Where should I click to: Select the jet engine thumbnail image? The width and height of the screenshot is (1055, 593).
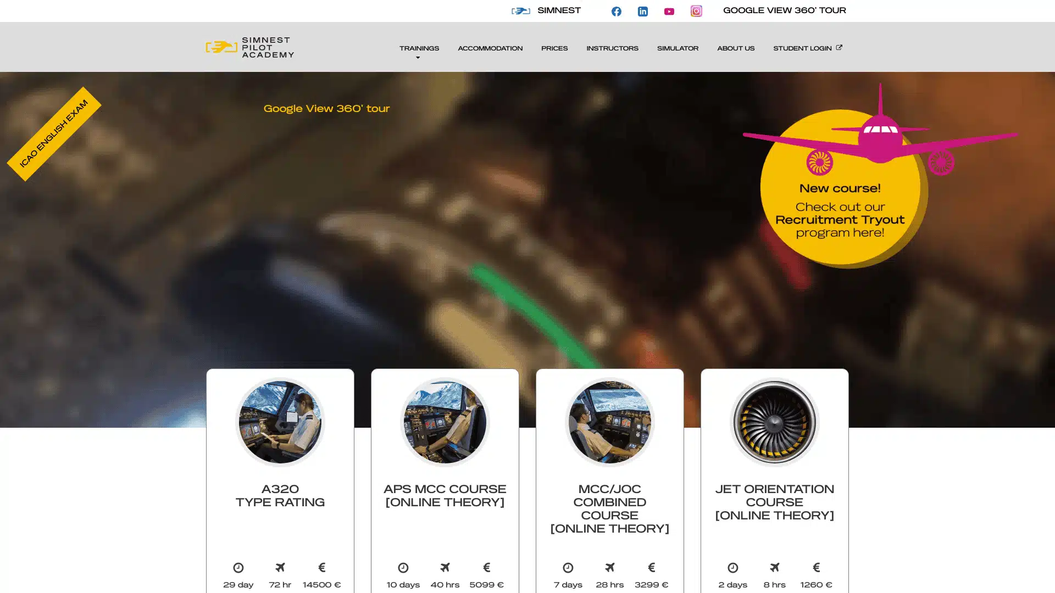[774, 422]
